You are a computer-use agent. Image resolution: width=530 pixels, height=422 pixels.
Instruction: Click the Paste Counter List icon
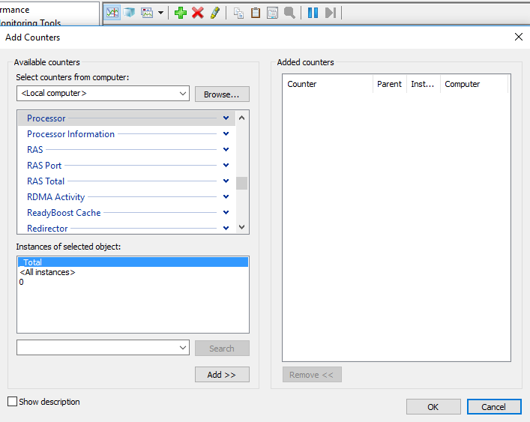(256, 13)
